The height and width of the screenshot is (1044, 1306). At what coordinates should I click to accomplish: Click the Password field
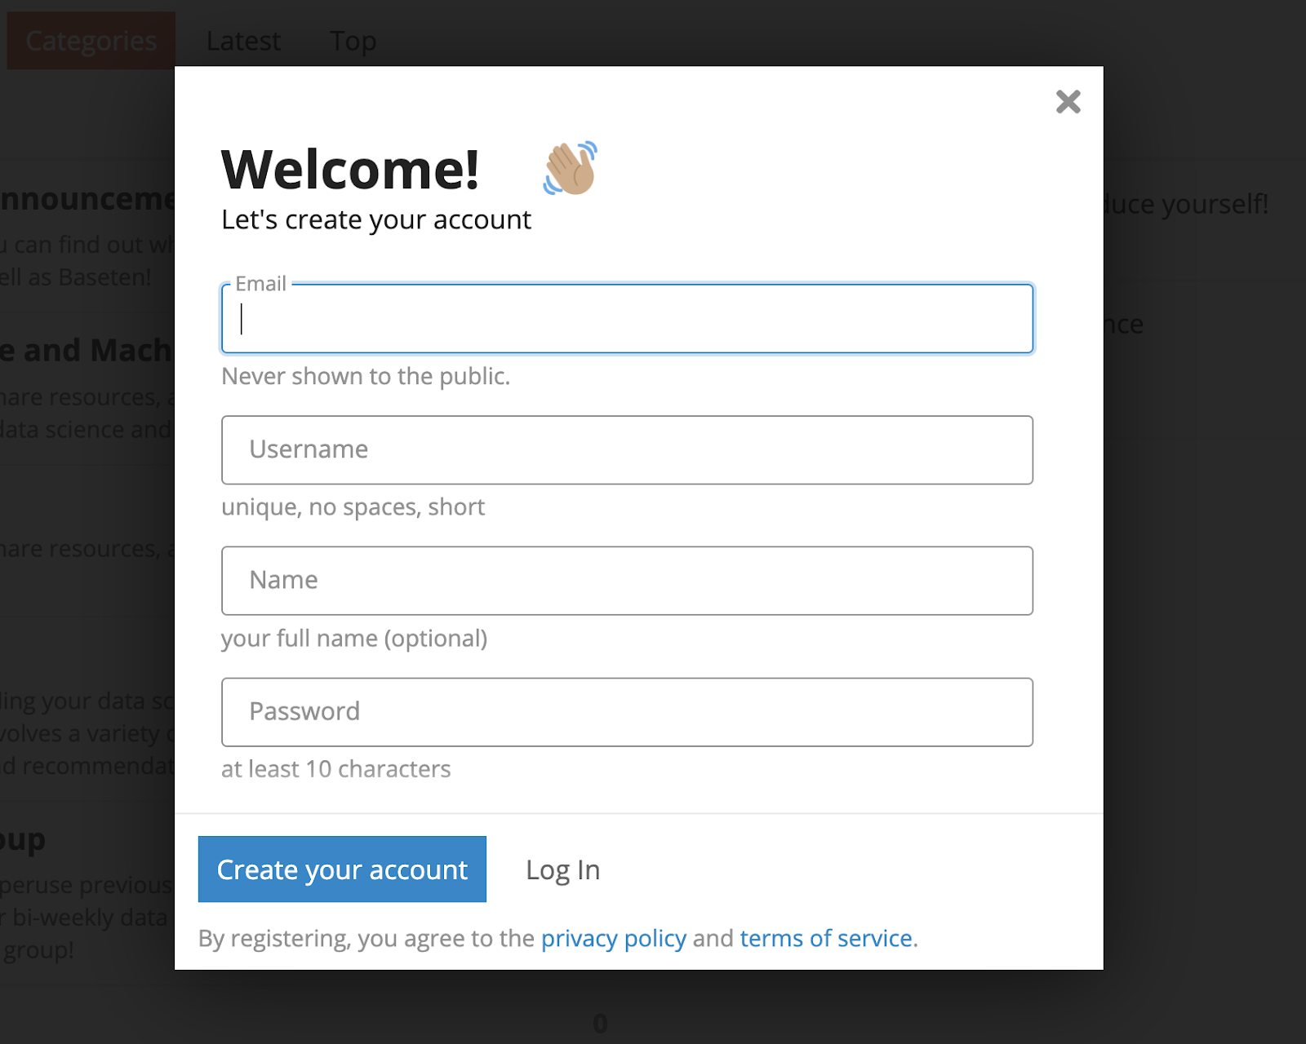pos(627,712)
